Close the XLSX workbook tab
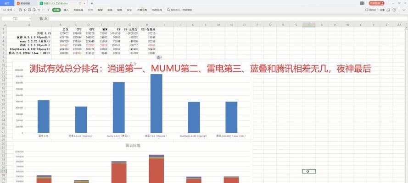This screenshot has height=183, width=408. pos(84,3)
